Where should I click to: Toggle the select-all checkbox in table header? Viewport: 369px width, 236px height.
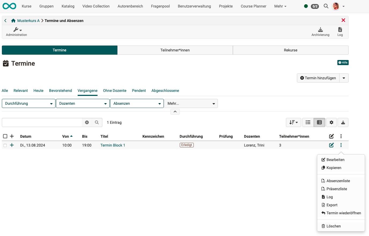pos(5,136)
